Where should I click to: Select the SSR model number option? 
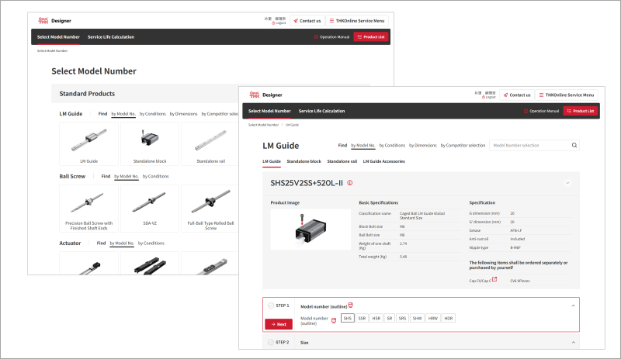[362, 319]
